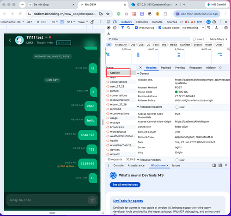The height and width of the screenshot is (216, 231).
Task: Open the Dimensions responsive dropdown
Action: 21,22
